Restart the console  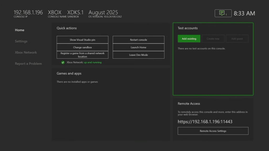click(138, 40)
